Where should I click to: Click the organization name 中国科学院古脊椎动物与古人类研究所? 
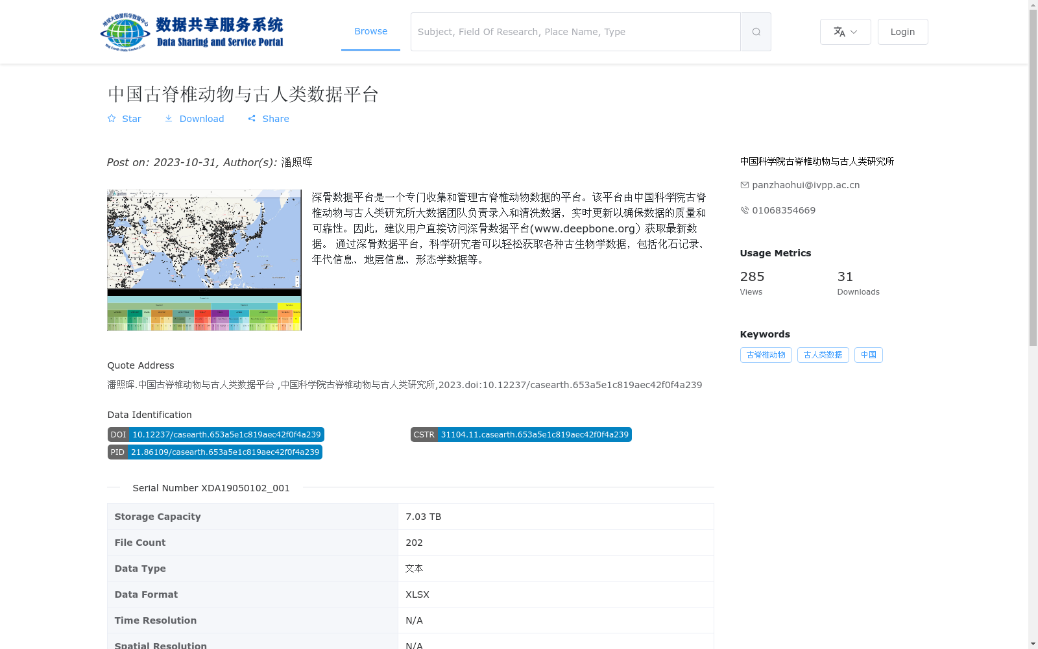pos(817,162)
